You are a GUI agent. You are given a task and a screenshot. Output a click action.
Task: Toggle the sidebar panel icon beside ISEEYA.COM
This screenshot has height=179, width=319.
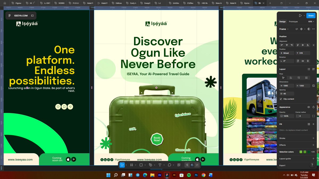point(32,16)
